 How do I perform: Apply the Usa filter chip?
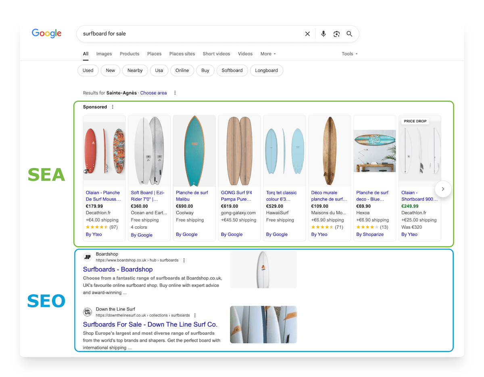pyautogui.click(x=159, y=70)
